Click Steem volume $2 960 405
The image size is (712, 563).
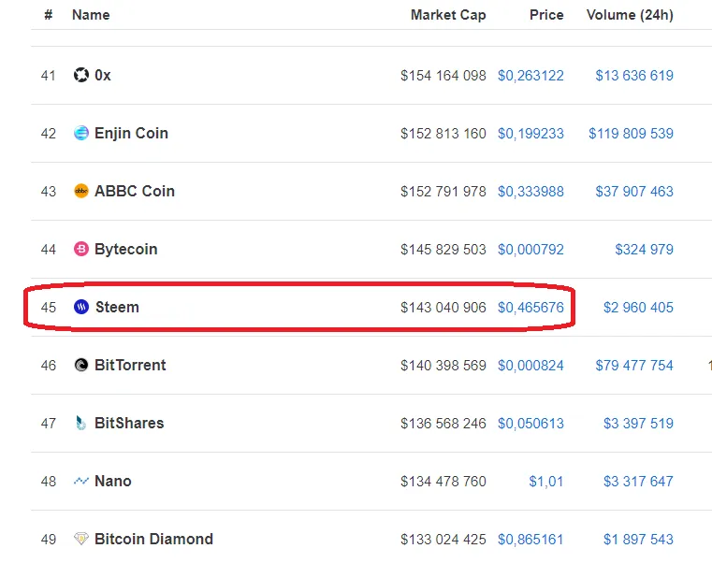(638, 308)
